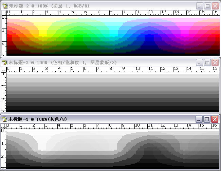This screenshot has height=171, width=221.
Task: Click mark 2 on 未标题-4 vertical ruler
Action: click(3, 156)
